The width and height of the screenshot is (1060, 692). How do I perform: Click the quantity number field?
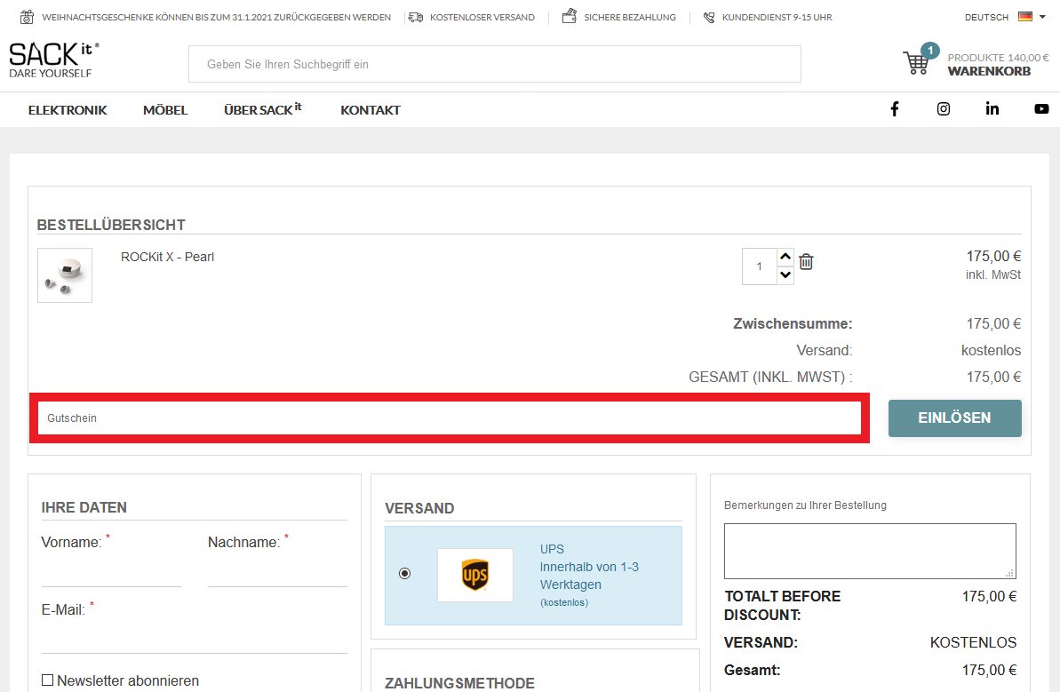tap(759, 266)
